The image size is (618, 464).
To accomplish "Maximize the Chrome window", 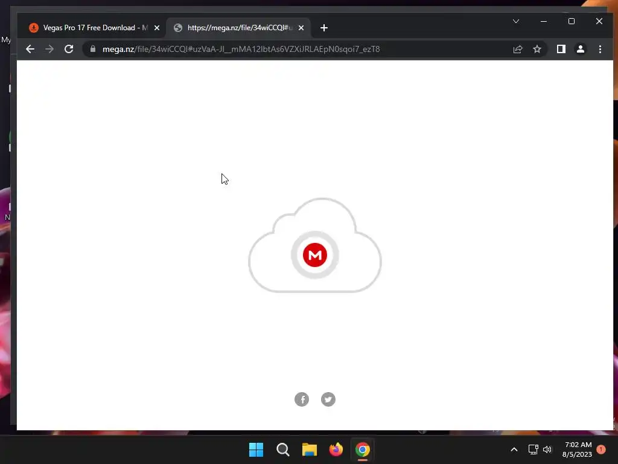I will point(571,21).
